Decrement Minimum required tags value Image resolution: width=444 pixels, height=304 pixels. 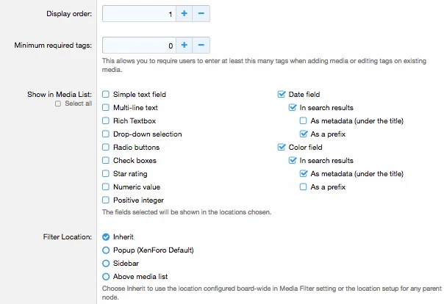201,46
